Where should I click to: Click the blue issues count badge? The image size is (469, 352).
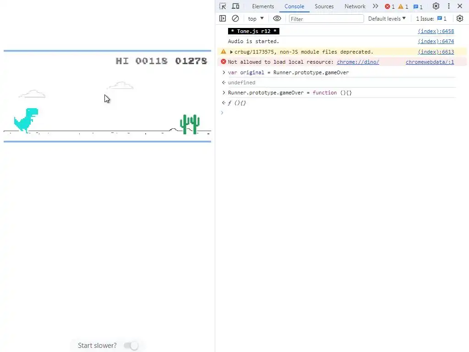418,6
